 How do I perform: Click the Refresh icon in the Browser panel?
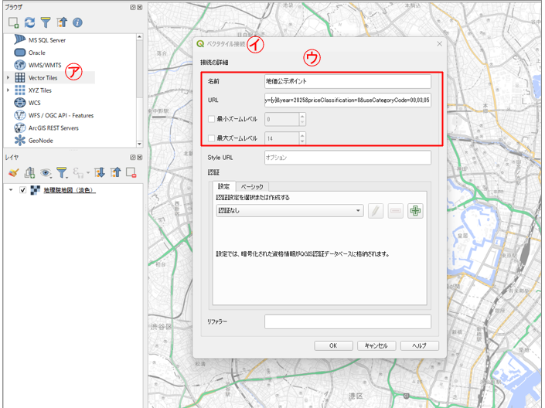point(29,22)
